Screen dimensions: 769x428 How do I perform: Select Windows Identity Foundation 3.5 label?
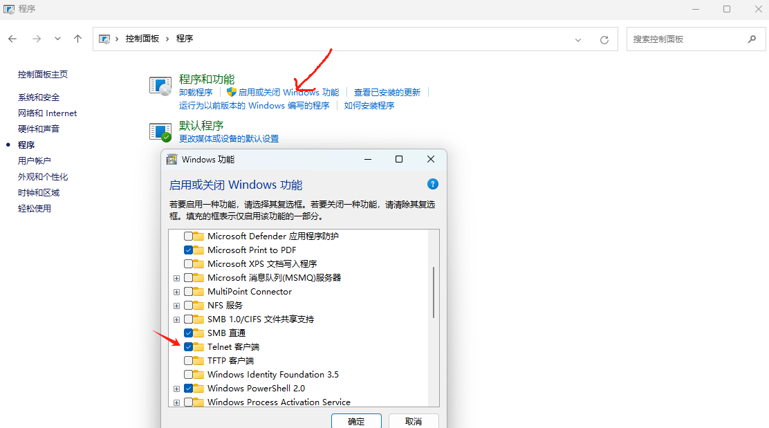coord(273,375)
